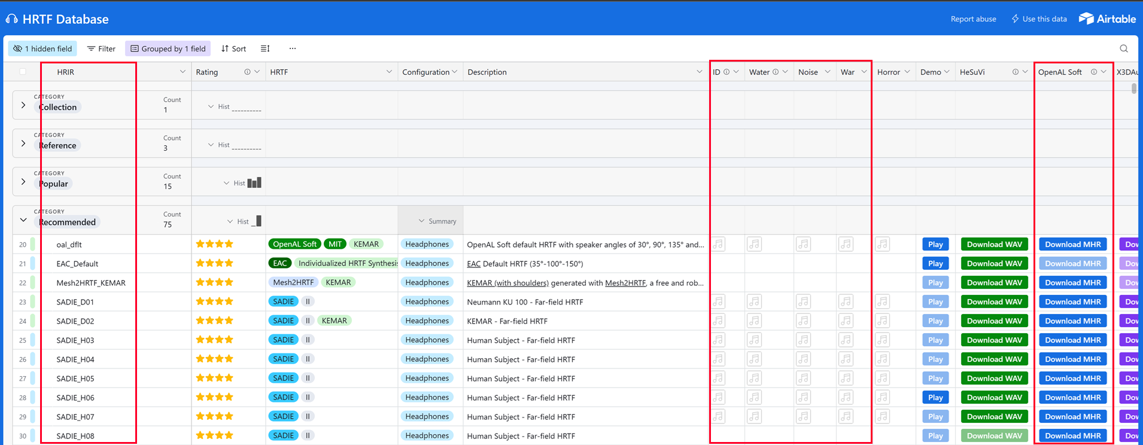Click the Airtable logo
Screen dimensions: 1143x445
pos(1107,19)
